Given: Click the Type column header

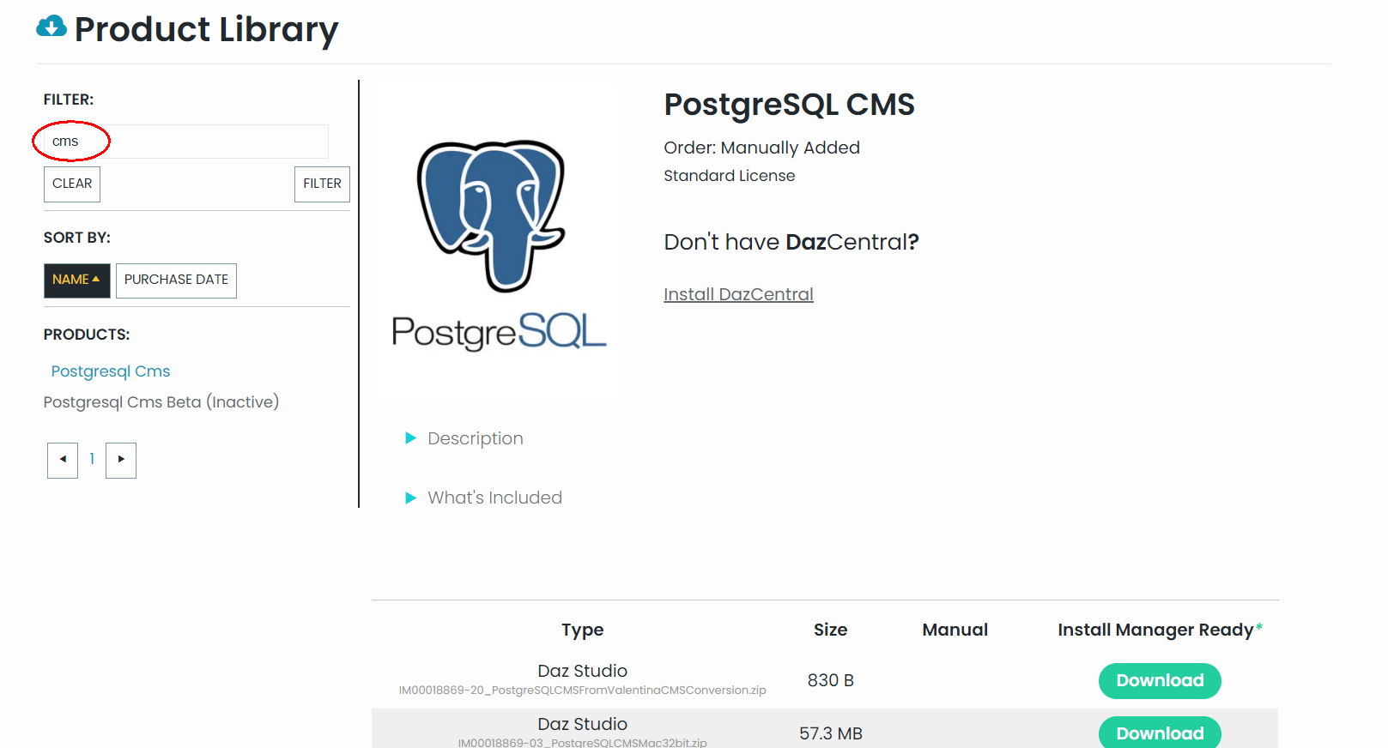Looking at the screenshot, I should 582,630.
